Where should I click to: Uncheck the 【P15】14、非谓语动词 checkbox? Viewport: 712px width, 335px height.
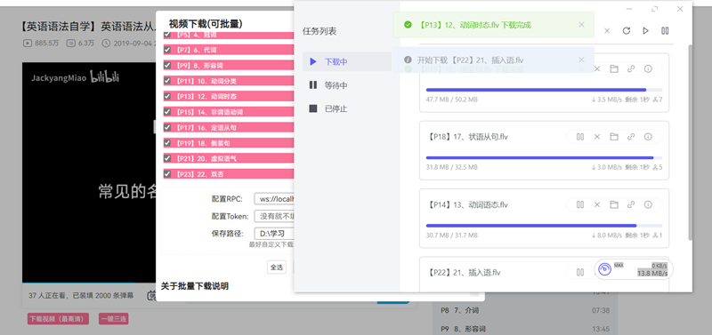pyautogui.click(x=167, y=112)
